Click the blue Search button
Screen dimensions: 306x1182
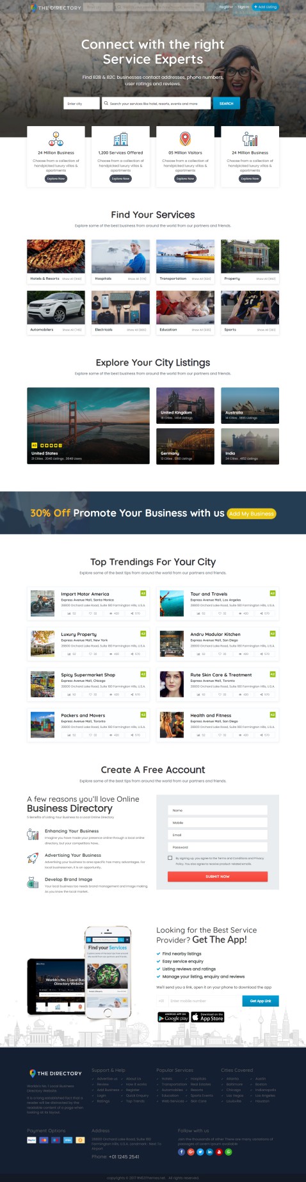(227, 103)
